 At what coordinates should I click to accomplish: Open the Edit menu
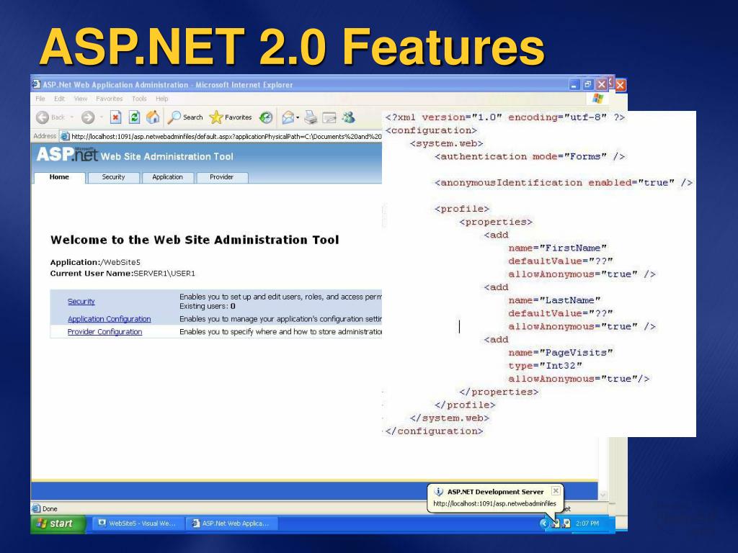click(59, 99)
